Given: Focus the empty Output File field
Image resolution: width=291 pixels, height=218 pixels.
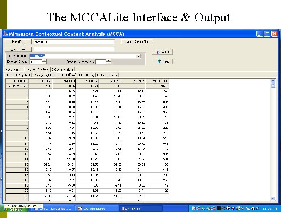Looking at the screenshot, I should point(74,49).
